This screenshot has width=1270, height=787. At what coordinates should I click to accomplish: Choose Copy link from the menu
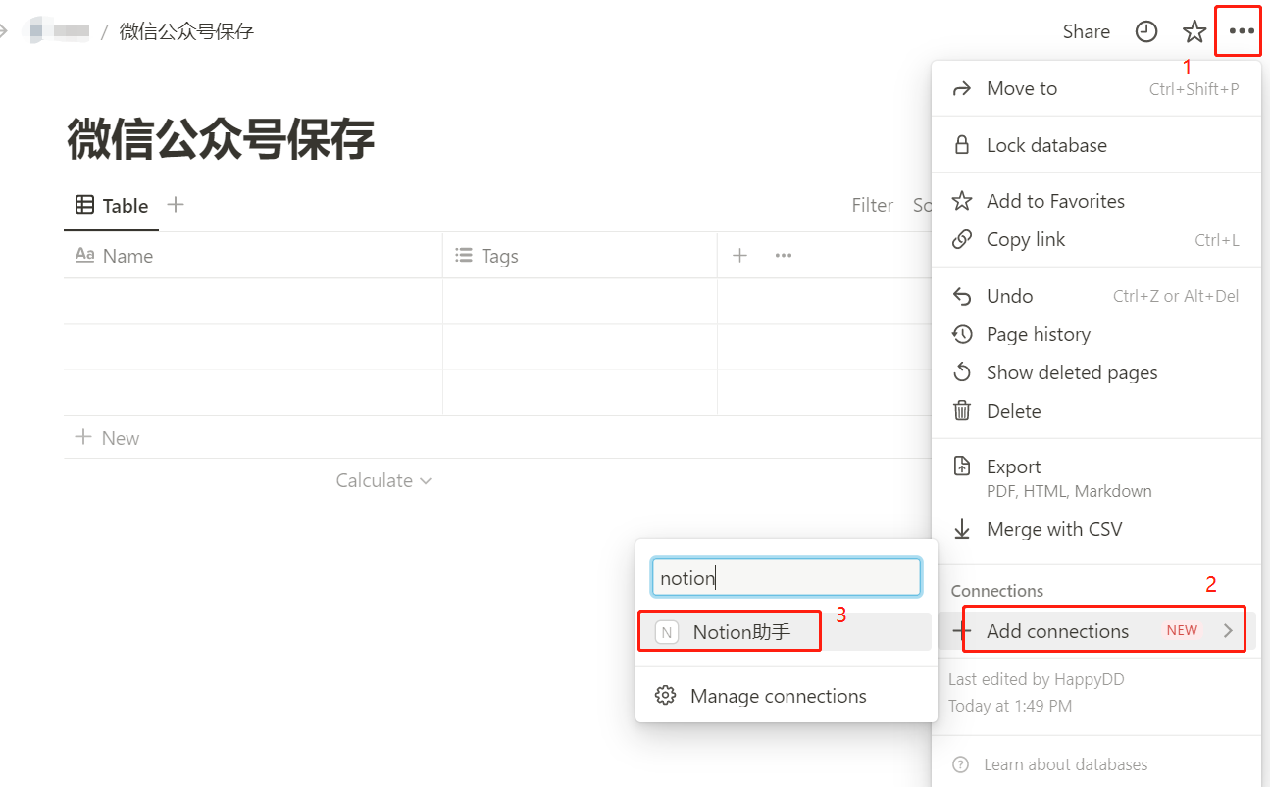click(x=1095, y=239)
